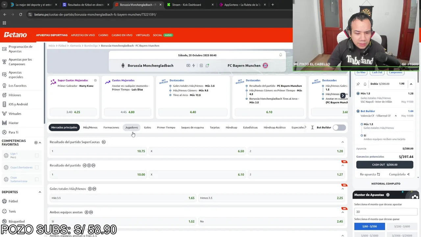
Task: Click the Apuestas especiales sidebar icon
Action: point(4,75)
